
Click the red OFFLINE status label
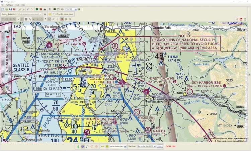pyautogui.click(x=170, y=146)
